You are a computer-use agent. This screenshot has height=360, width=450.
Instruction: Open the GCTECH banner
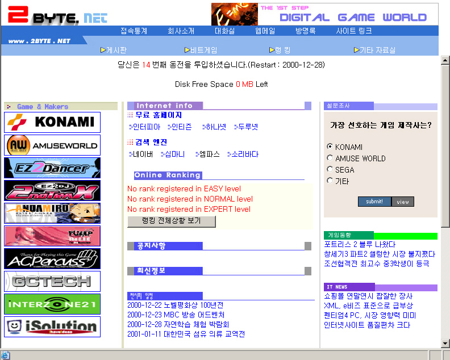point(52,282)
